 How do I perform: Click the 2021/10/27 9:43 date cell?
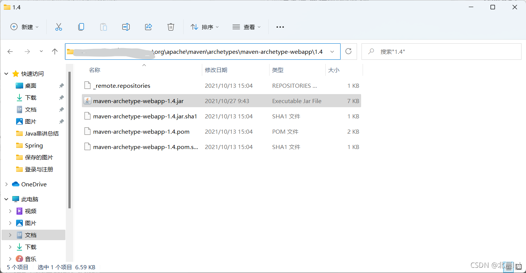[x=227, y=101]
